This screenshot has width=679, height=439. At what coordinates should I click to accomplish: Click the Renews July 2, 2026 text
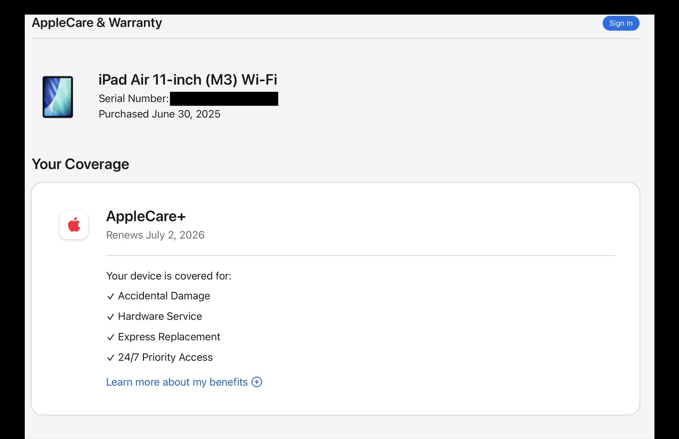[x=155, y=235]
